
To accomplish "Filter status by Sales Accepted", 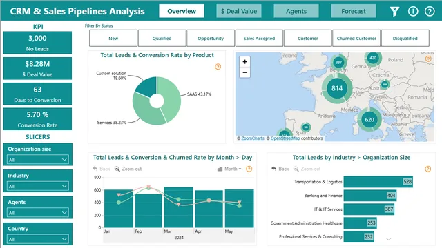I will coord(259,39).
